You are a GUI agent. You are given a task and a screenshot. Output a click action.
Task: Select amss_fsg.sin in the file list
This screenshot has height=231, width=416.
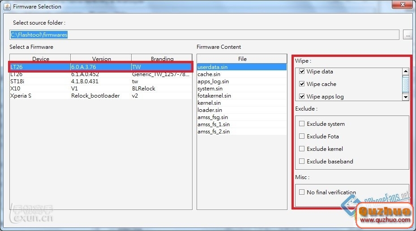pos(242,117)
